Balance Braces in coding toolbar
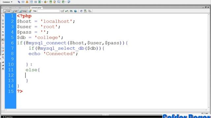211x118 pixels. (3, 35)
